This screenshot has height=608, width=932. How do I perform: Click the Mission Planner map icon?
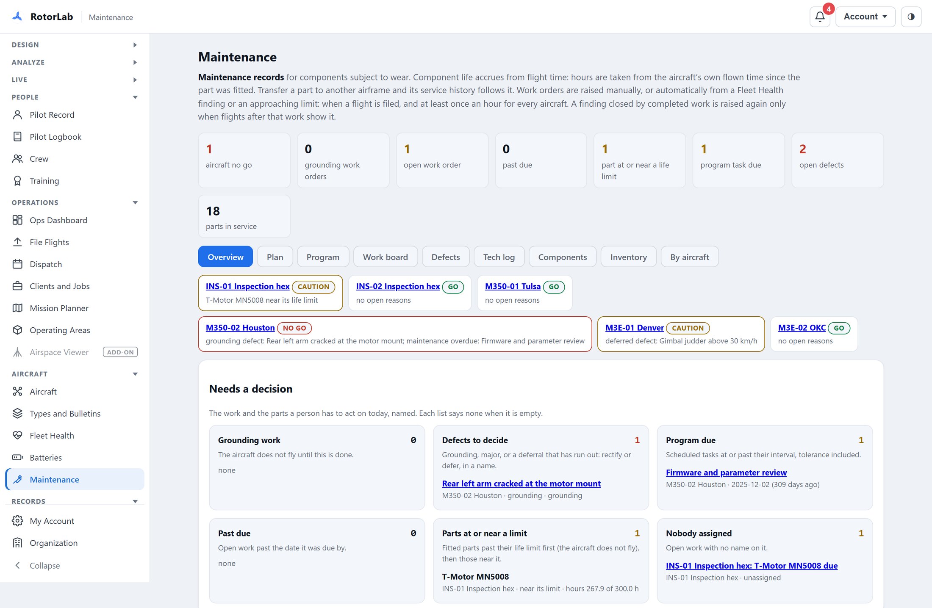coord(17,308)
